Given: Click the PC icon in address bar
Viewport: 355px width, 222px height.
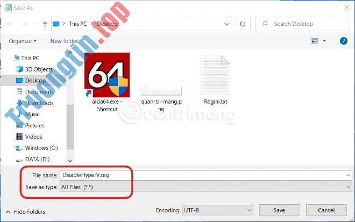Looking at the screenshot, I should tap(56, 24).
